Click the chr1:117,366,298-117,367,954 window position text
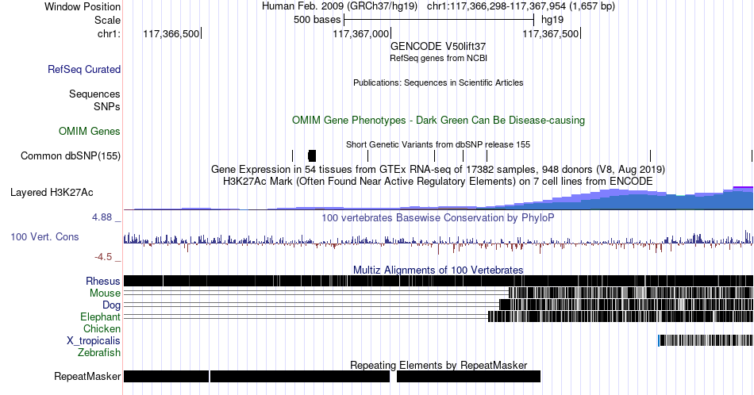The height and width of the screenshot is (395, 754). tap(521, 6)
